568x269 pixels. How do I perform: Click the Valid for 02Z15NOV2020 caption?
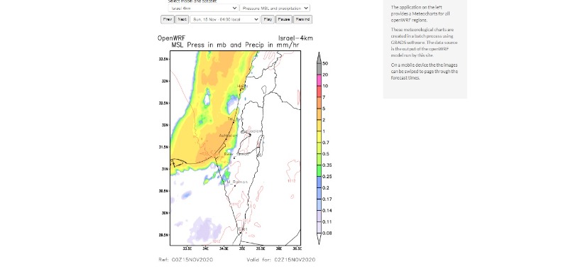pyautogui.click(x=280, y=260)
